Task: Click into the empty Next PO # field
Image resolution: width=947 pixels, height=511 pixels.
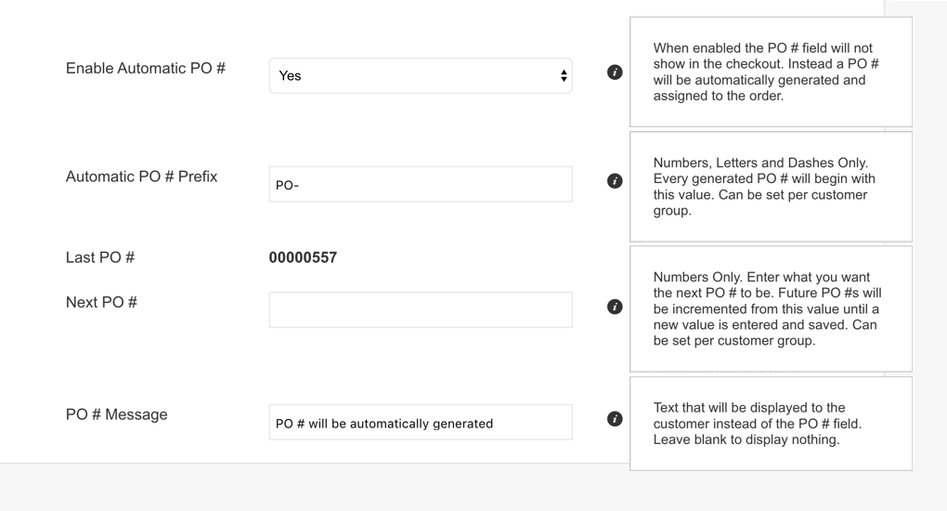Action: point(421,309)
